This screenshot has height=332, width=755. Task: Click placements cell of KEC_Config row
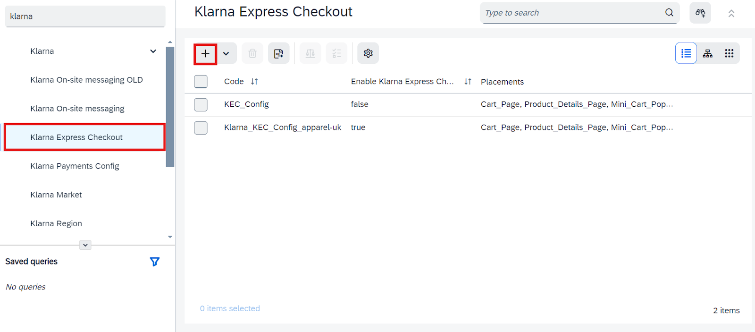pyautogui.click(x=577, y=104)
